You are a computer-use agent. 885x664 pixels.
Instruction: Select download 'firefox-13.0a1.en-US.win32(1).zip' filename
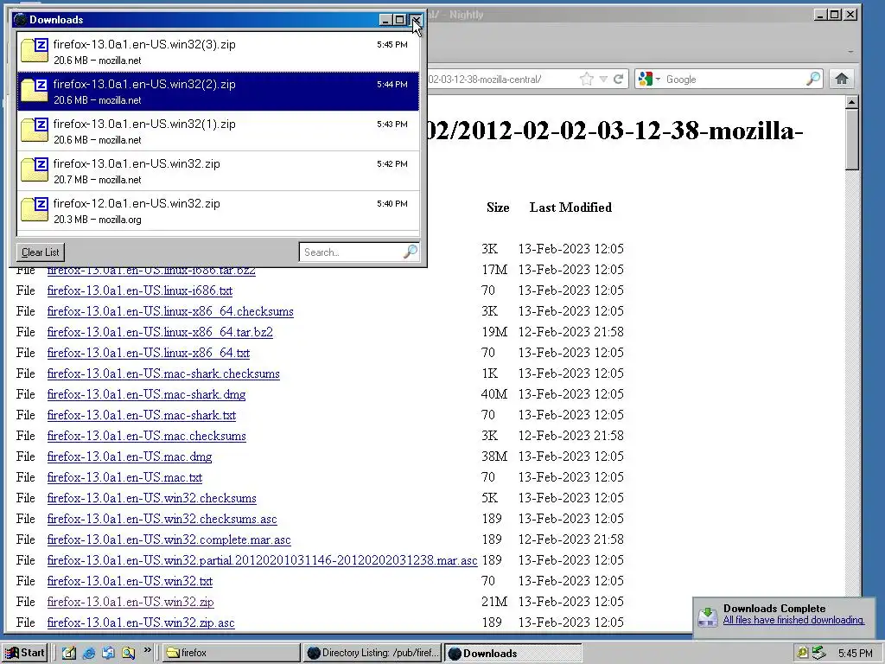tap(144, 124)
